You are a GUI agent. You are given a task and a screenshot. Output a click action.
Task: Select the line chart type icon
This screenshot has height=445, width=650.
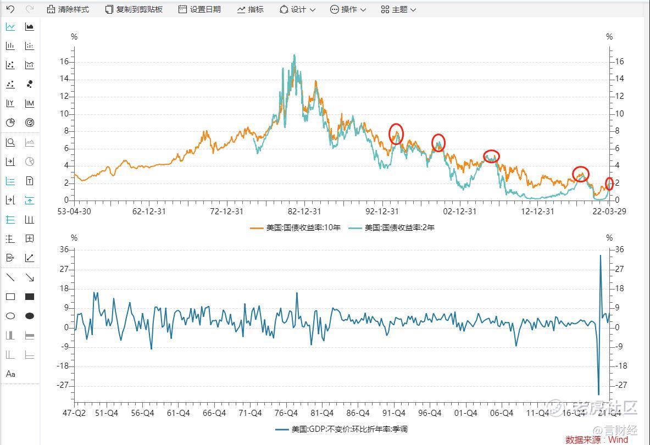[x=10, y=27]
